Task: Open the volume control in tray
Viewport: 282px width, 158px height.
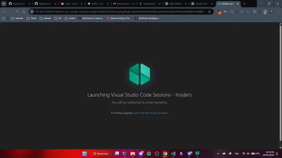Action: tap(248, 153)
